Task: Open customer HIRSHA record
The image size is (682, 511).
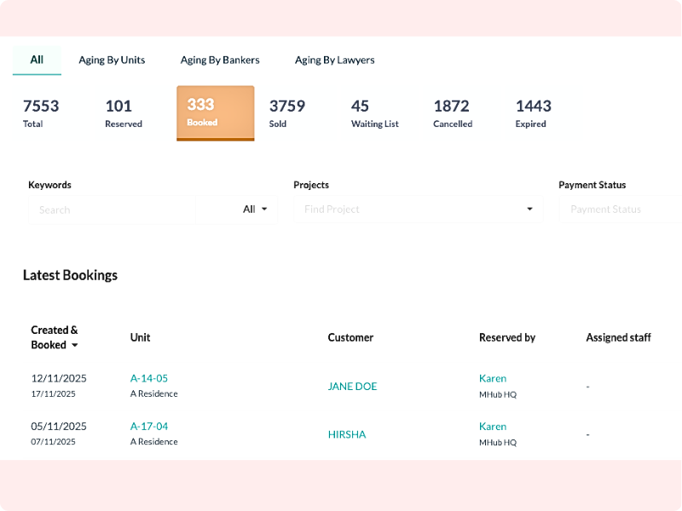Action: pyautogui.click(x=348, y=434)
